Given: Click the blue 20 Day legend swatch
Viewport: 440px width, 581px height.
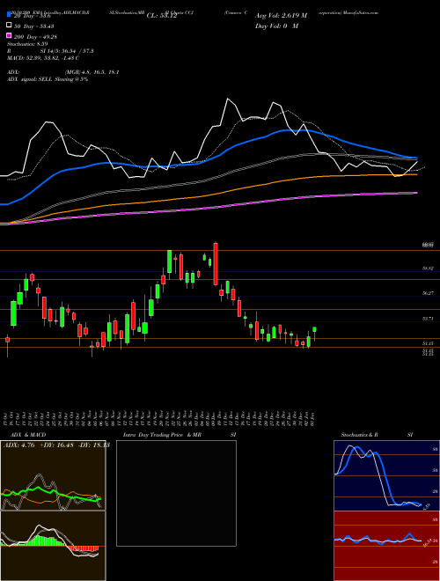Looking at the screenshot, I should (9, 15).
